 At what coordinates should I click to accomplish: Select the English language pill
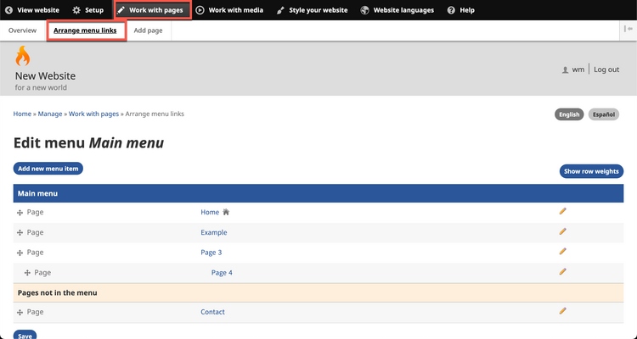pyautogui.click(x=568, y=114)
